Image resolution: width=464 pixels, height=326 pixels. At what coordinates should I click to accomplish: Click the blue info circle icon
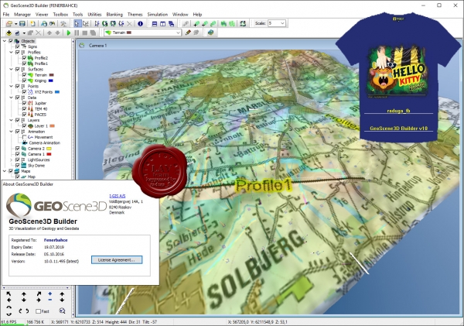click(x=140, y=24)
